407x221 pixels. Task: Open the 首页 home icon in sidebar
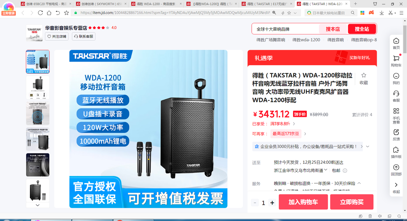click(396, 41)
